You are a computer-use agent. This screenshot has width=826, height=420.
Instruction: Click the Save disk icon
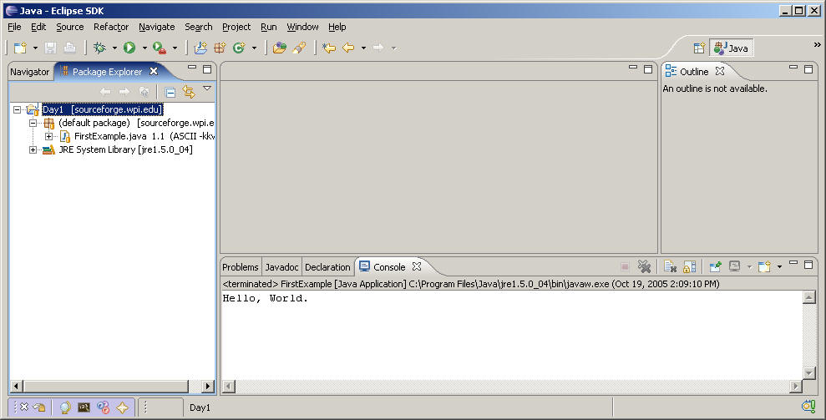pyautogui.click(x=51, y=48)
